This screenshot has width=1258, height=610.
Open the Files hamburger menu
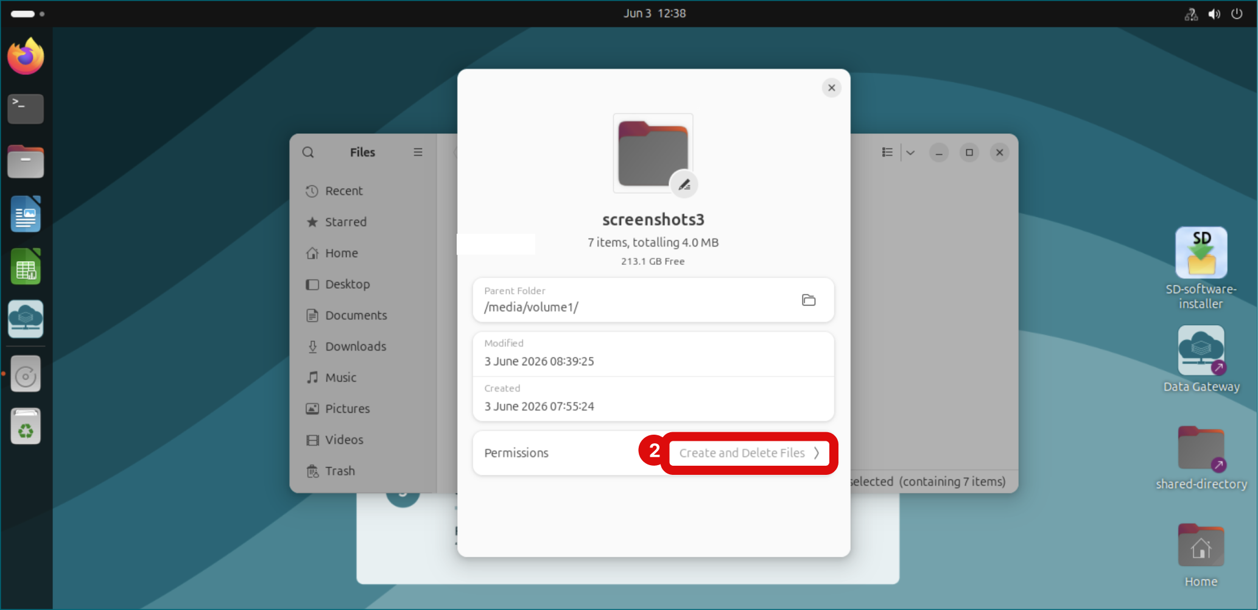tap(418, 152)
